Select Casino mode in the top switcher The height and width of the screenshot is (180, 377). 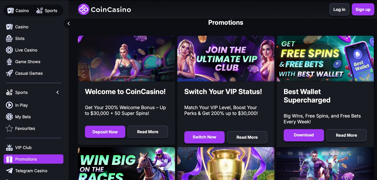[x=18, y=10]
